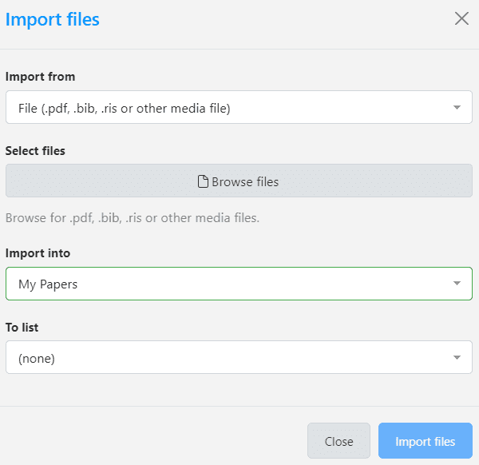Click the gray Close button
Viewport: 479px width, 465px height.
pyautogui.click(x=338, y=441)
